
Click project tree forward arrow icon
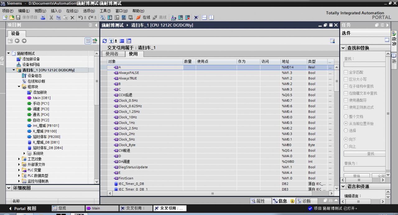point(24,41)
